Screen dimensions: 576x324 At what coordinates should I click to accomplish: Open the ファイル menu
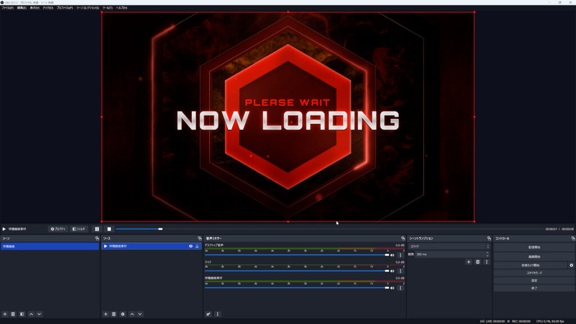[7, 8]
